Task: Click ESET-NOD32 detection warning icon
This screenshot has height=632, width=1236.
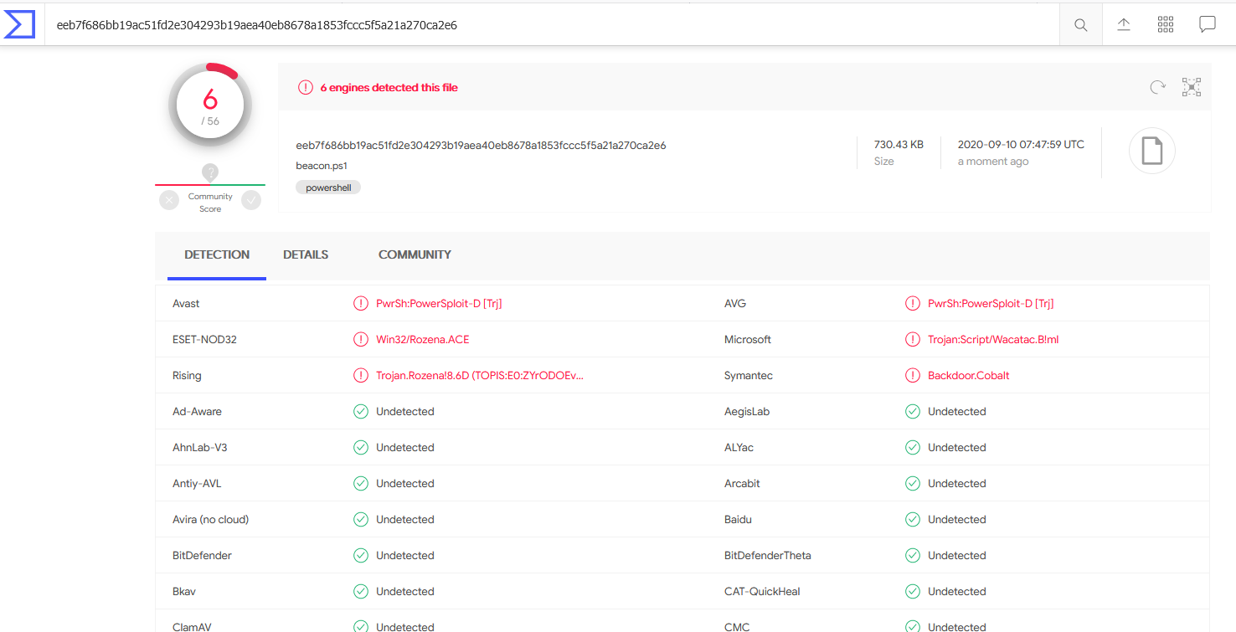Action: tap(361, 340)
